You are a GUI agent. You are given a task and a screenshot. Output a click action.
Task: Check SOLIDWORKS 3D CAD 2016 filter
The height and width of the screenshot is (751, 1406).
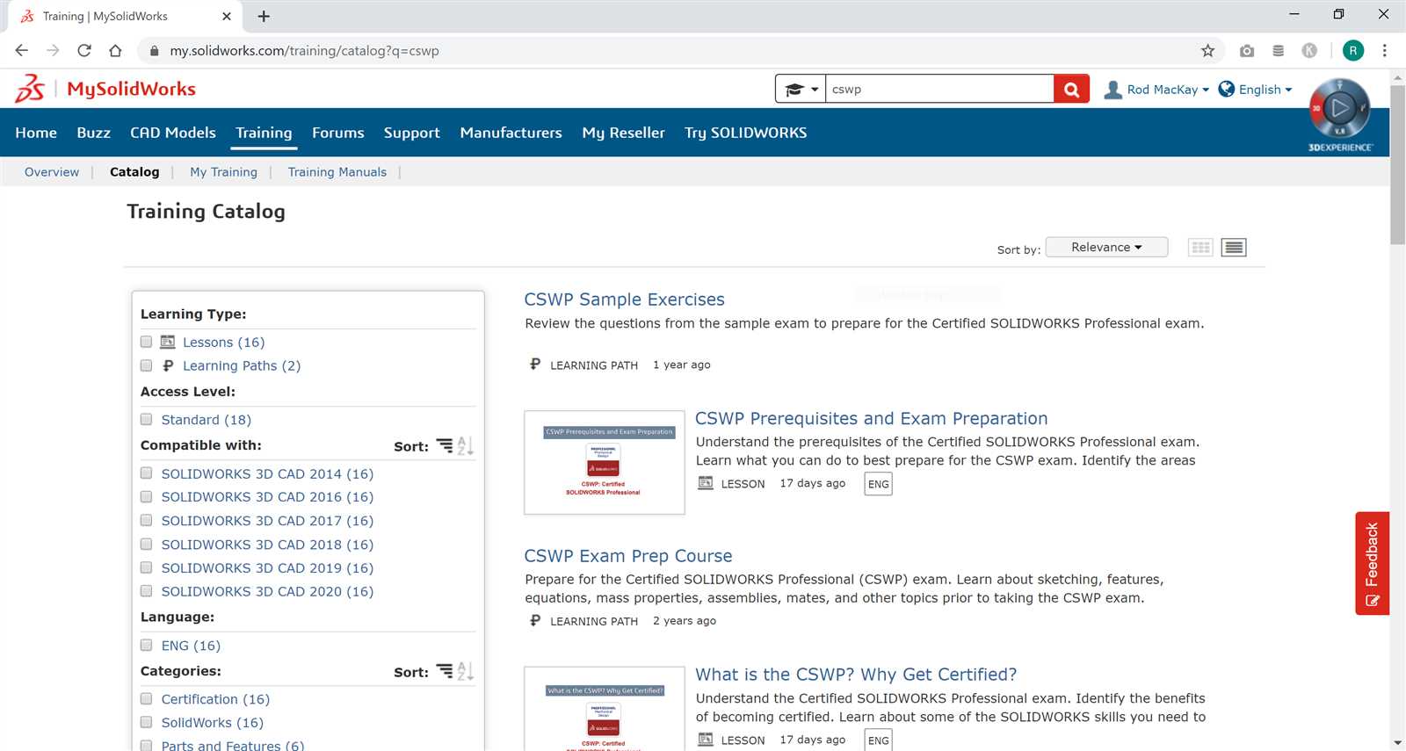(147, 497)
